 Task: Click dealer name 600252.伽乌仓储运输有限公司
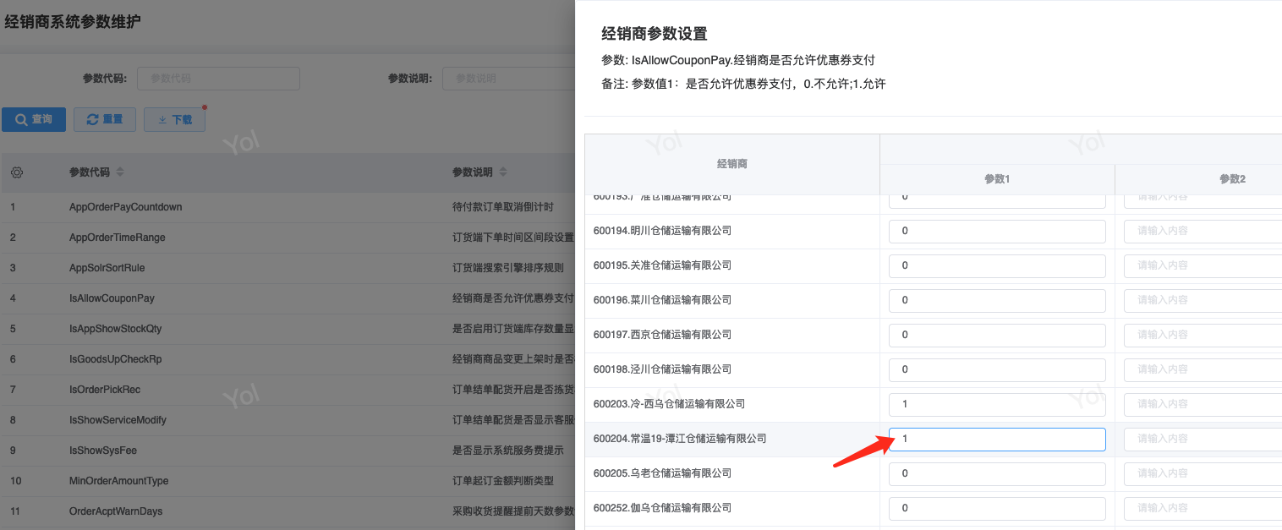point(662,508)
